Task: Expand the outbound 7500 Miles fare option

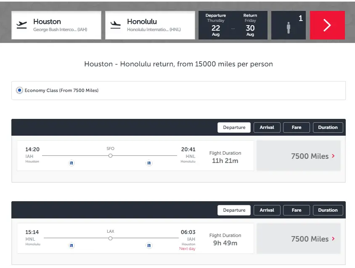Action: [x=298, y=156]
